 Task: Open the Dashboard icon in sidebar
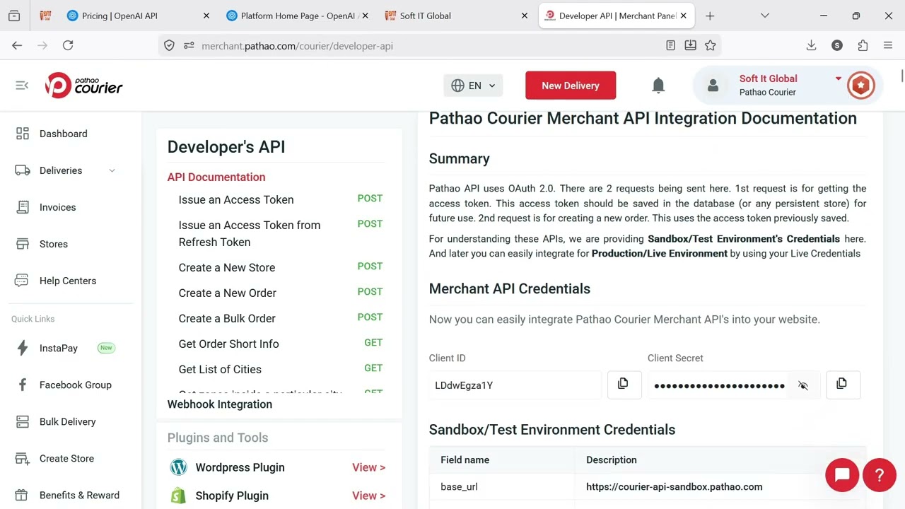23,134
